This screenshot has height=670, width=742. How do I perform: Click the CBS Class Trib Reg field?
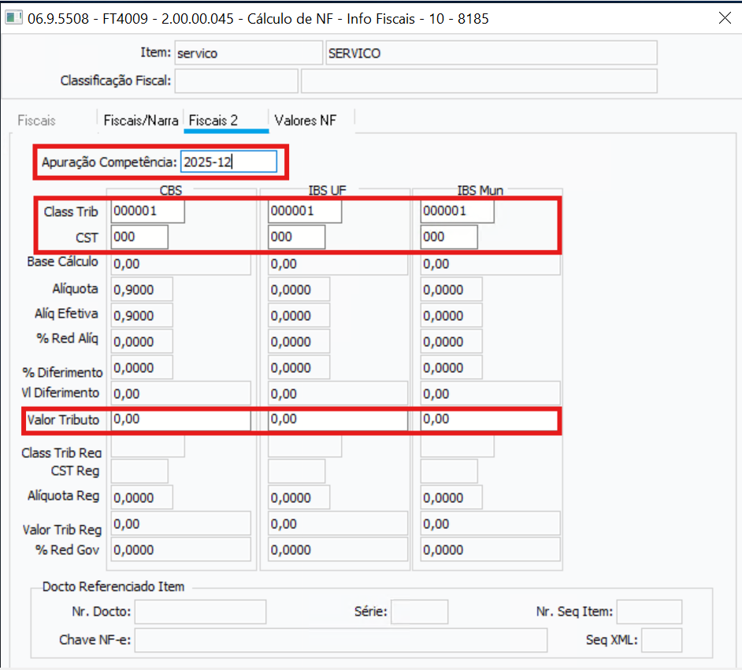[147, 446]
